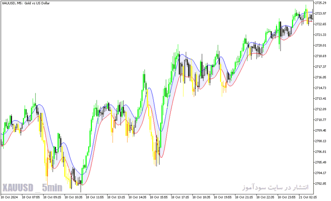Click the time label '21 Oct 02:15'
The width and height of the screenshot is (331, 201).
click(308, 197)
